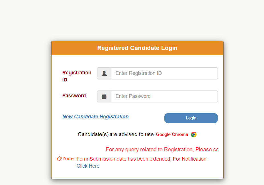This screenshot has width=264, height=185.
Task: Click the Password field label
Action: click(74, 96)
